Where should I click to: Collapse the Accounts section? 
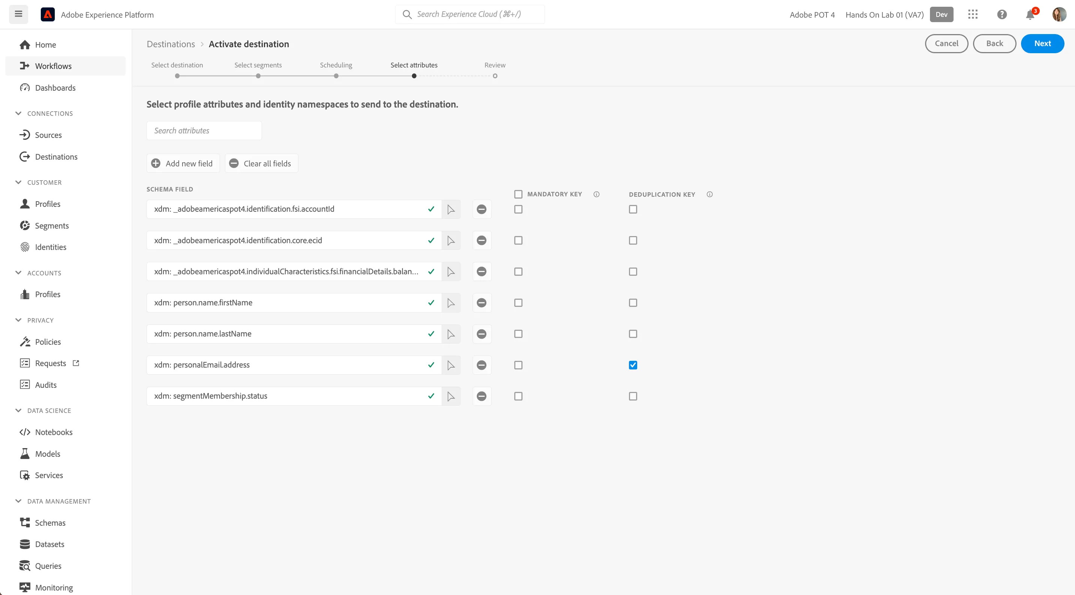18,272
